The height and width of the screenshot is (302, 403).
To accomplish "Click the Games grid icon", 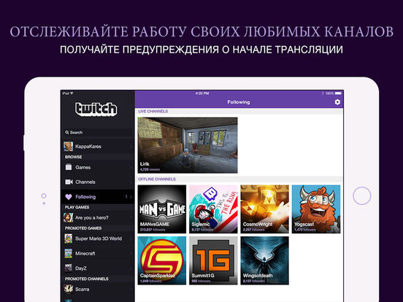I will (69, 167).
